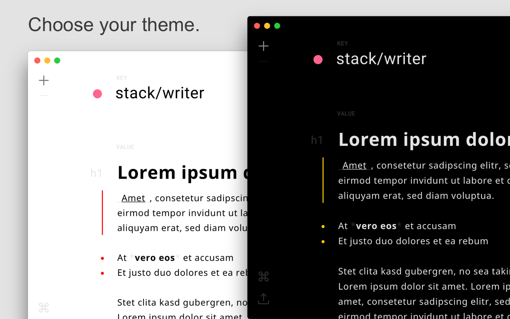Viewport: 510px width, 319px height.
Task: Click the plus icon in light window
Action: [44, 81]
